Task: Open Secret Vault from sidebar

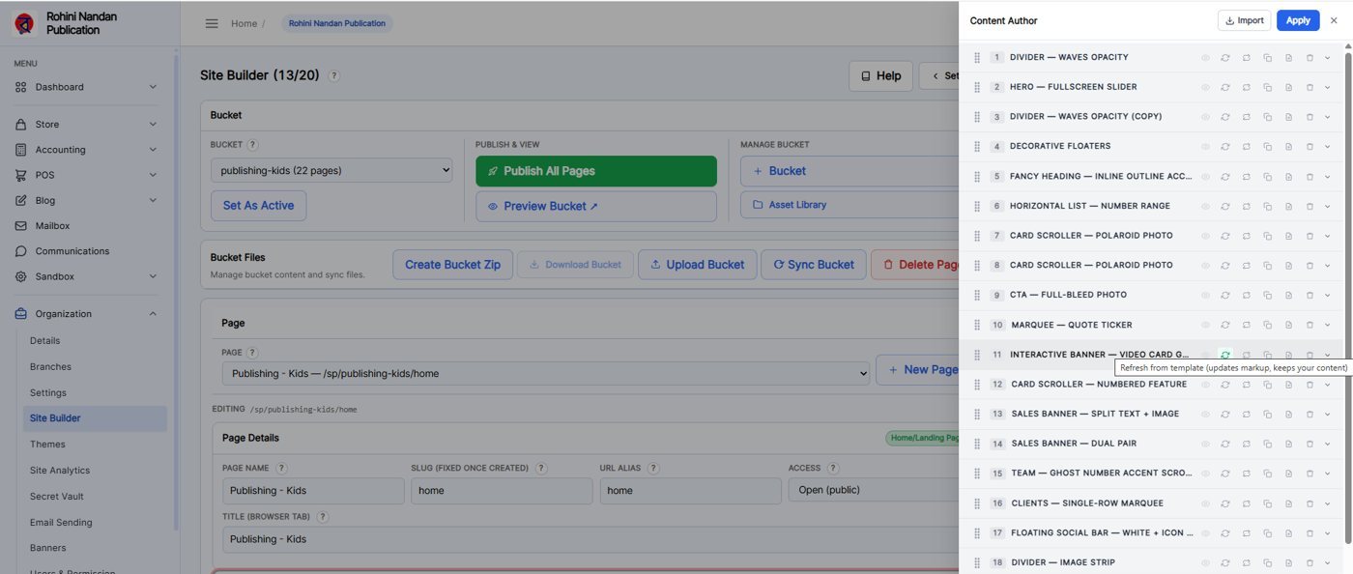Action: [x=57, y=497]
